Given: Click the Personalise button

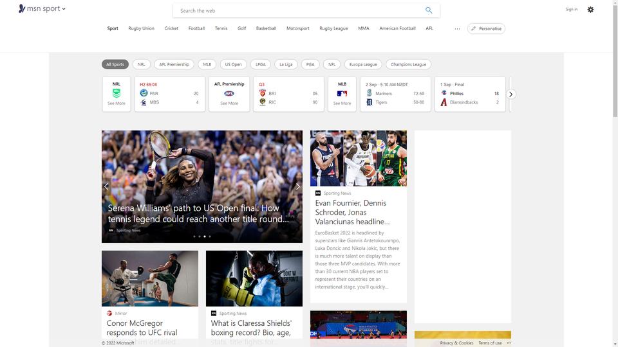Looking at the screenshot, I should [x=487, y=29].
